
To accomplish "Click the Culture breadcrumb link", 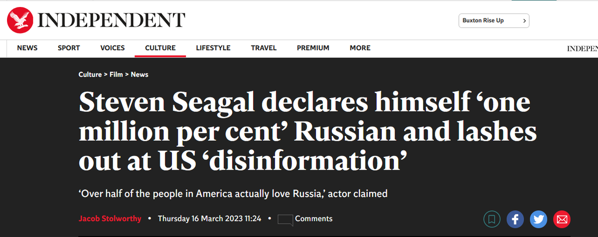I will pos(90,74).
